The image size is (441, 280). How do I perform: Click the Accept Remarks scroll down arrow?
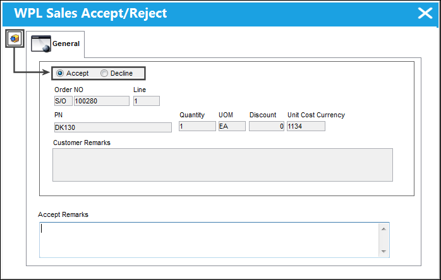[x=384, y=252]
